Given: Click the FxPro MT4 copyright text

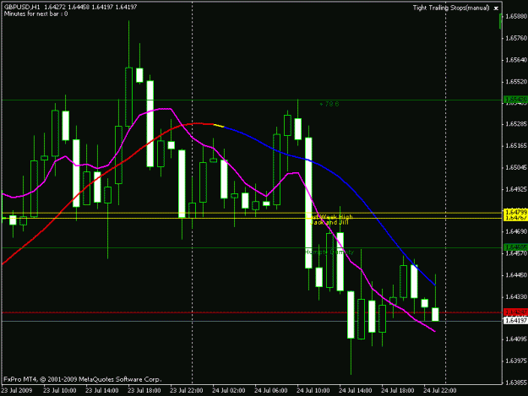Looking at the screenshot, I should [83, 379].
